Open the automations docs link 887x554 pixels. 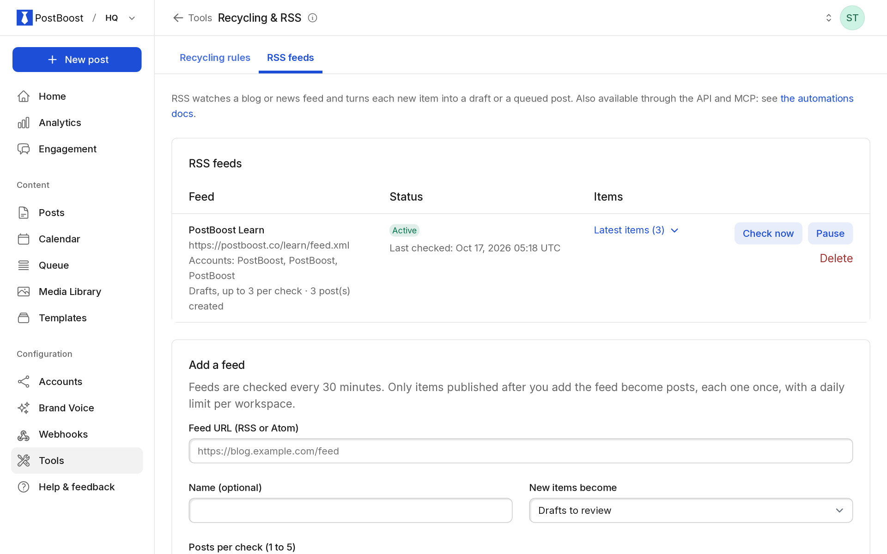(816, 99)
